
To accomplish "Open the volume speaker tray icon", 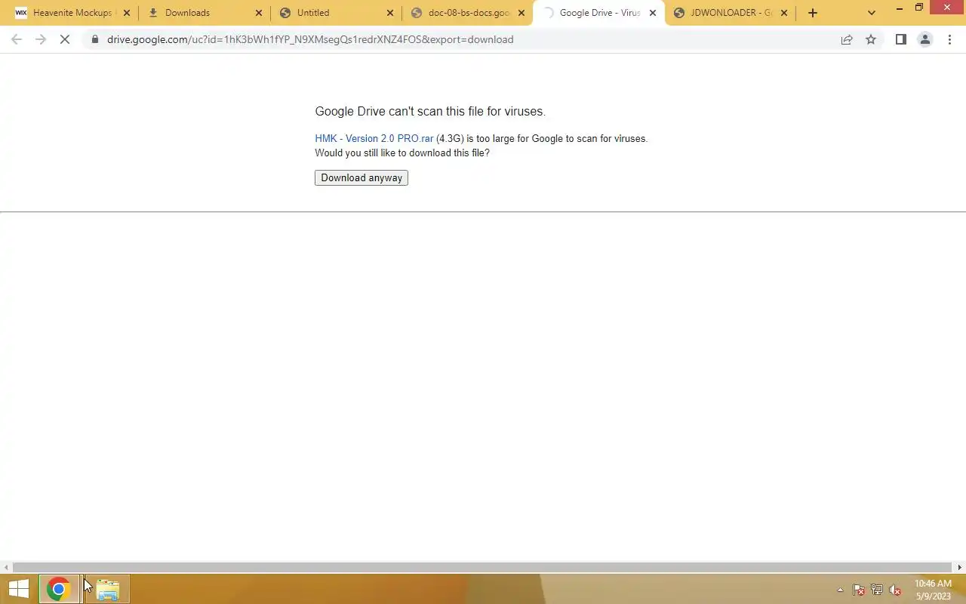I will pyautogui.click(x=895, y=590).
